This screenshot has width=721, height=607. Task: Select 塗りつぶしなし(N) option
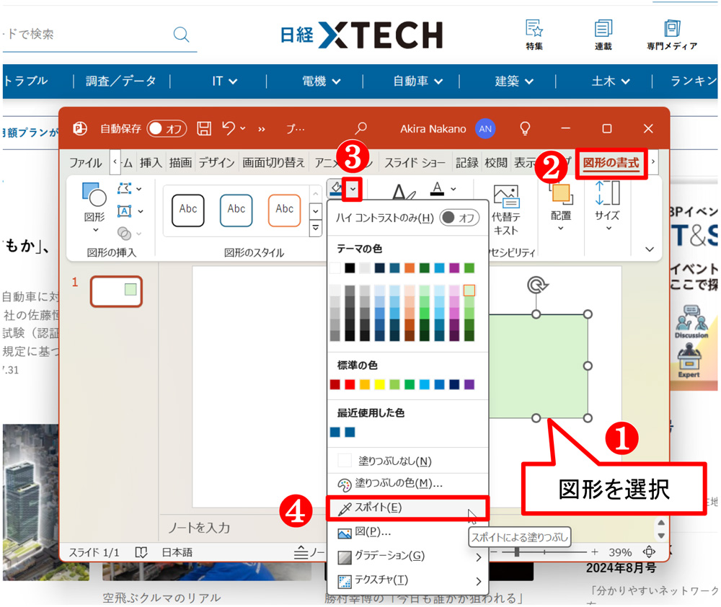pos(407,461)
